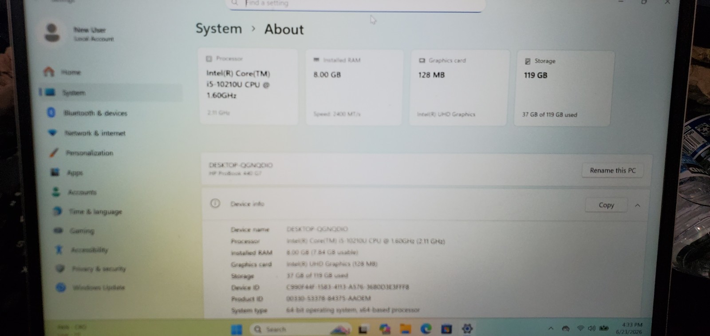
Task: Open the clock showing 4:33 PM
Action: 629,328
